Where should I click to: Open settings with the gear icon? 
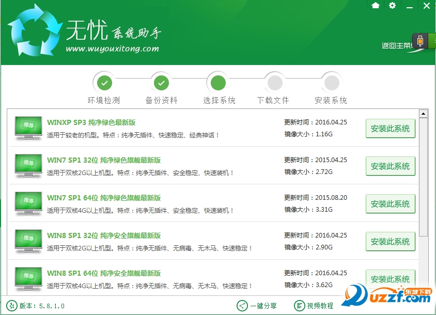(x=393, y=6)
